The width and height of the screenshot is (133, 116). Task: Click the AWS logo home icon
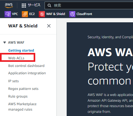coord(9,5)
